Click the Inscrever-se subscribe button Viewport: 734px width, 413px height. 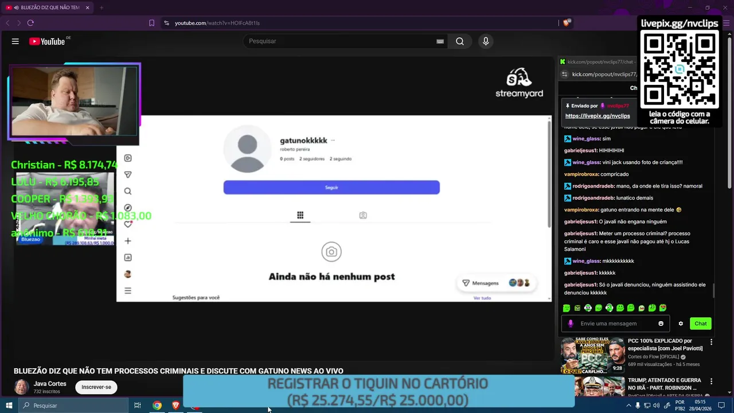[96, 387]
